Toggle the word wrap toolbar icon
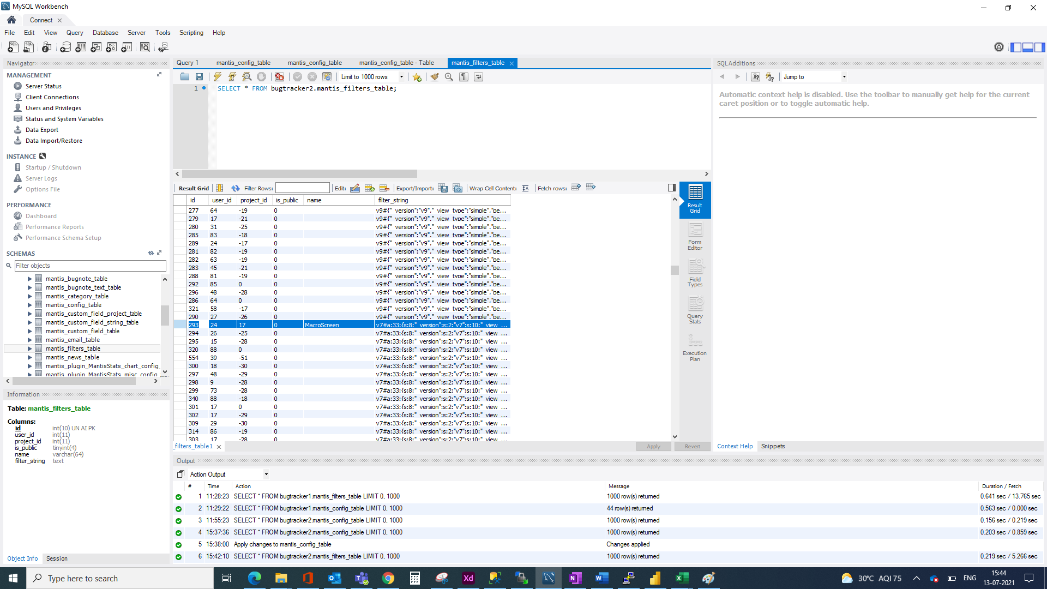 point(478,77)
